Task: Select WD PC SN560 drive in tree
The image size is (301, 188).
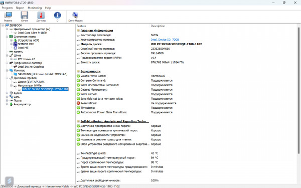Action: pos(45,89)
